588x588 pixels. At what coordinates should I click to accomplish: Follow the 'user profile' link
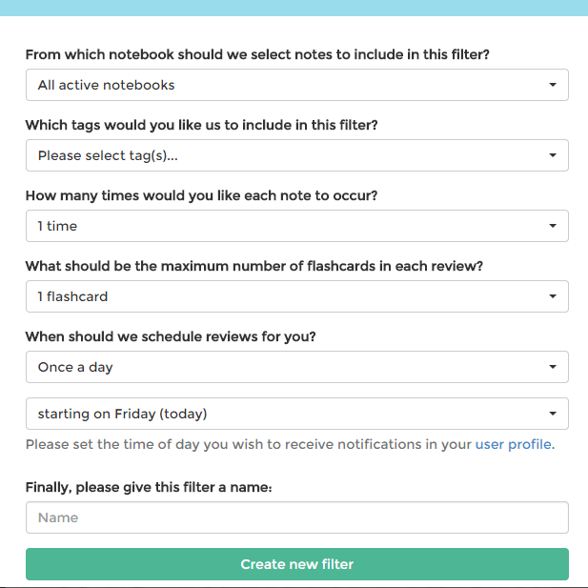[514, 444]
